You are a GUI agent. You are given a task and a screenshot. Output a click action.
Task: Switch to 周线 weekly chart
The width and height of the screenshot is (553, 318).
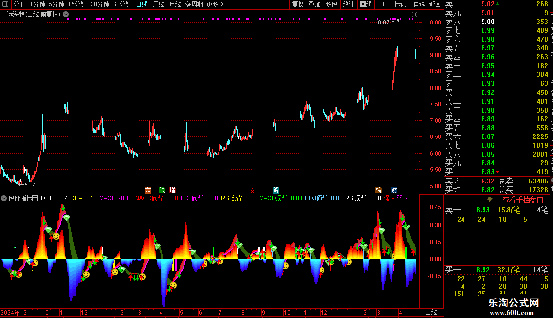[x=159, y=4]
